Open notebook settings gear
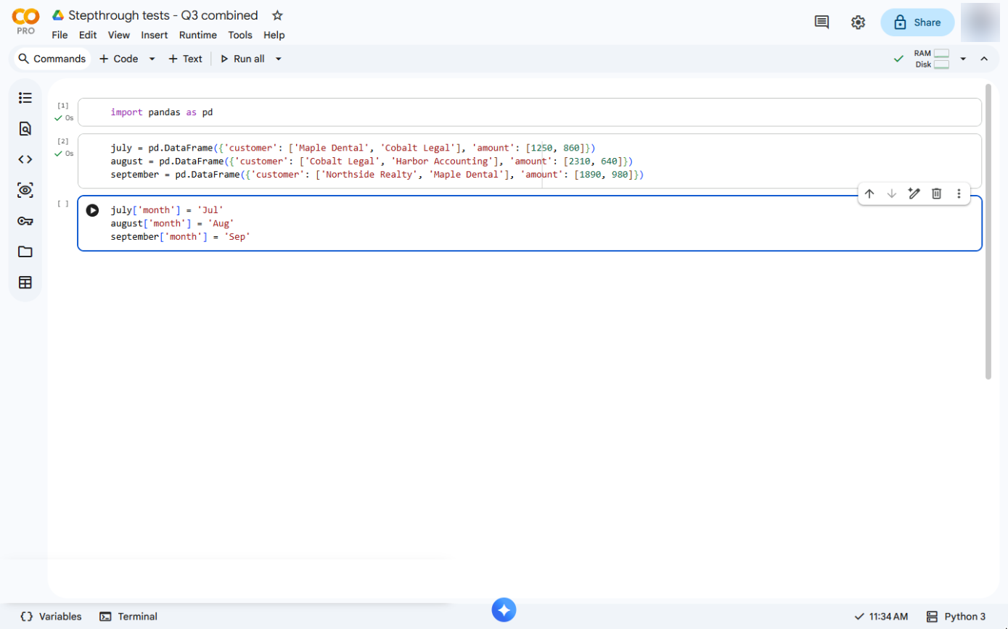 [x=859, y=22]
